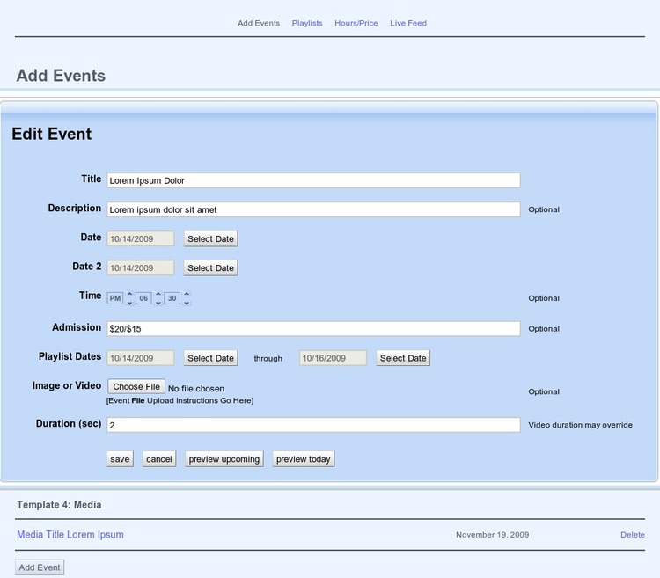Decrement the hour value 06
Image resolution: width=660 pixels, height=578 pixels.
pyautogui.click(x=158, y=303)
